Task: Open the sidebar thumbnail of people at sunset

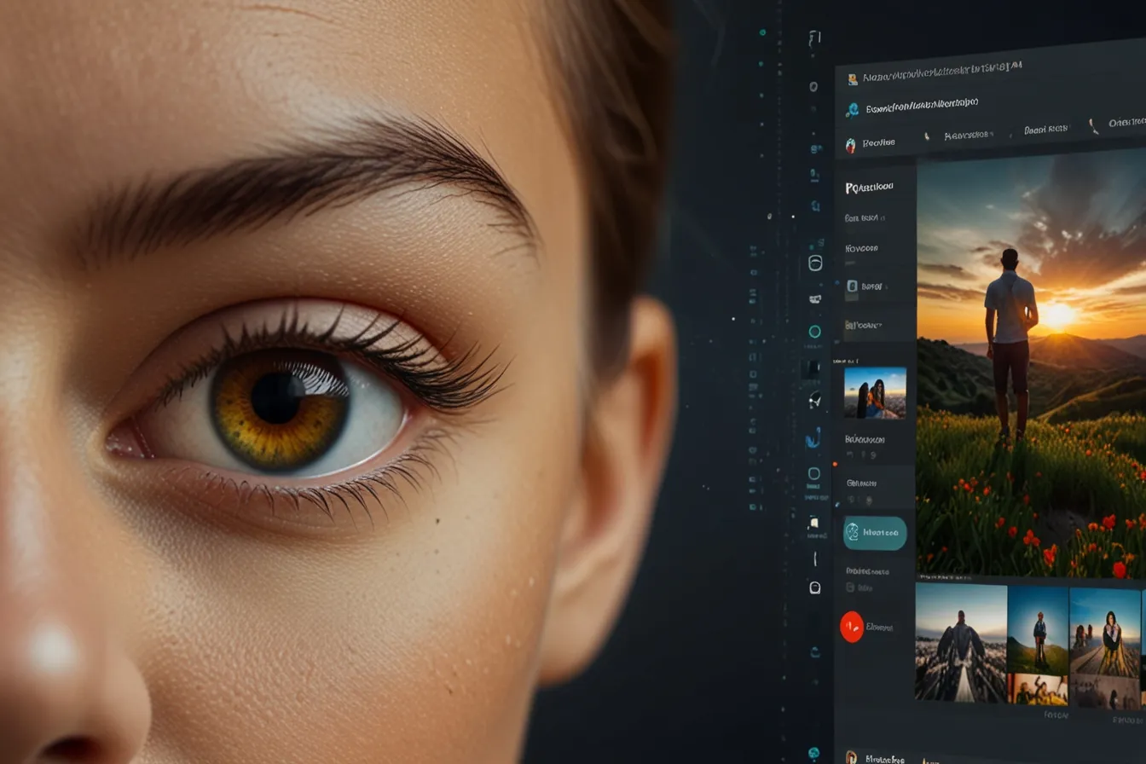Action: pos(875,393)
